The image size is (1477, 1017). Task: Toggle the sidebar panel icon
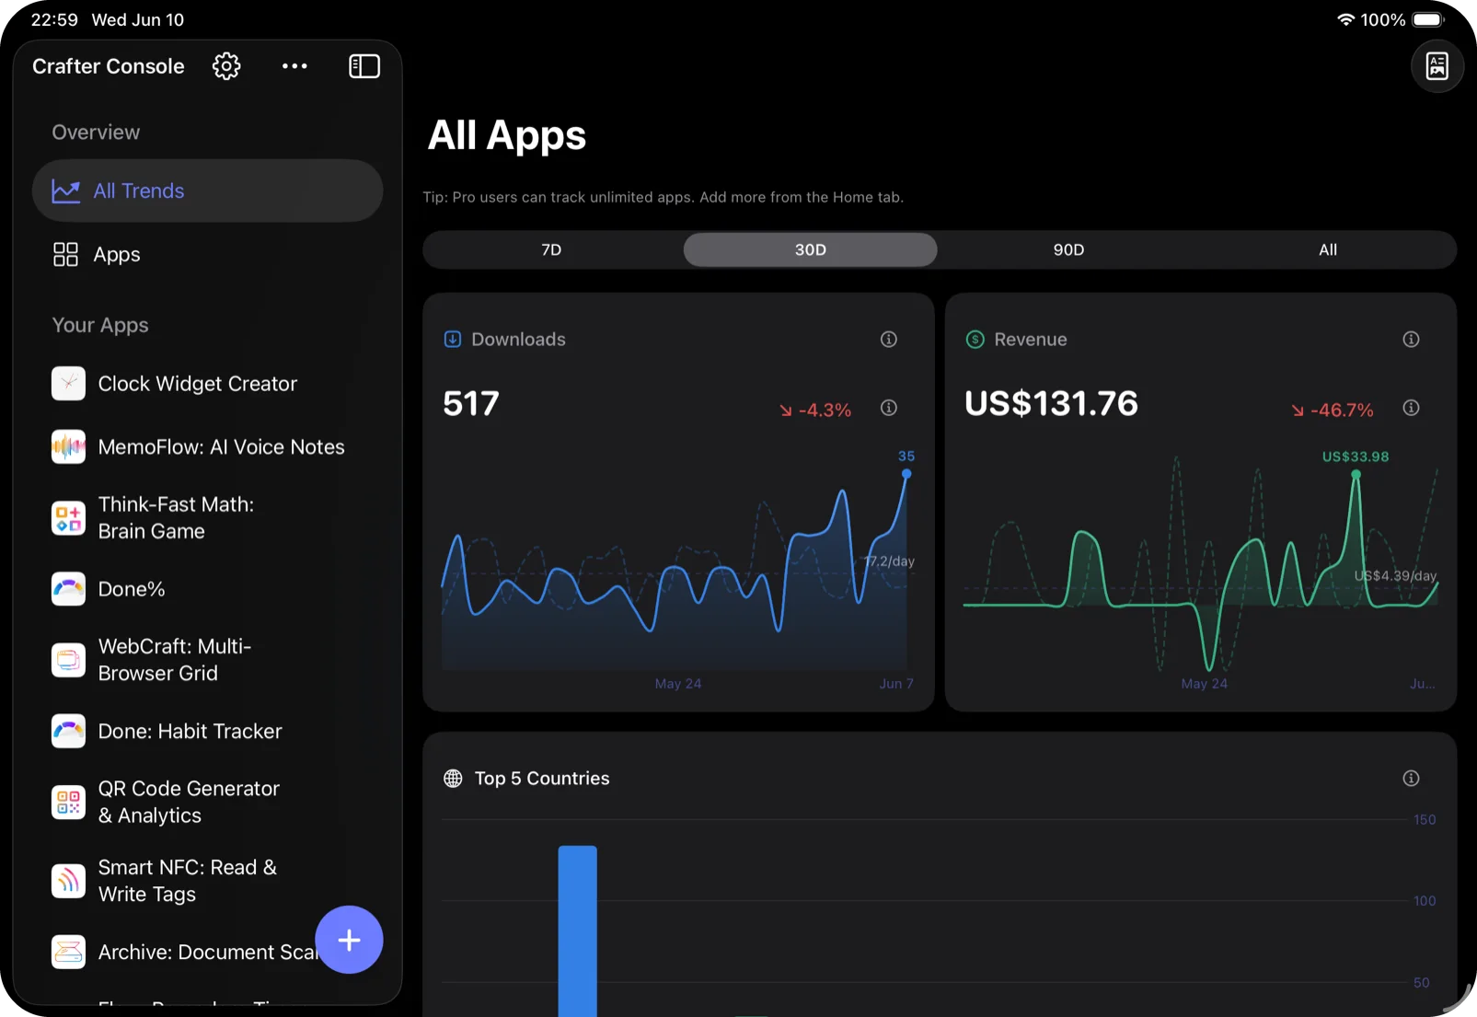pos(364,66)
